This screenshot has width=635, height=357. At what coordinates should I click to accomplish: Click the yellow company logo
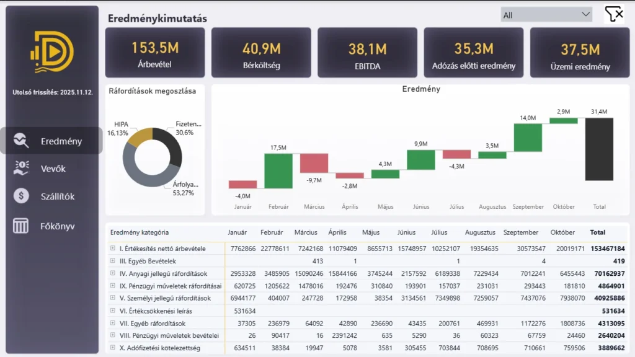tap(51, 52)
